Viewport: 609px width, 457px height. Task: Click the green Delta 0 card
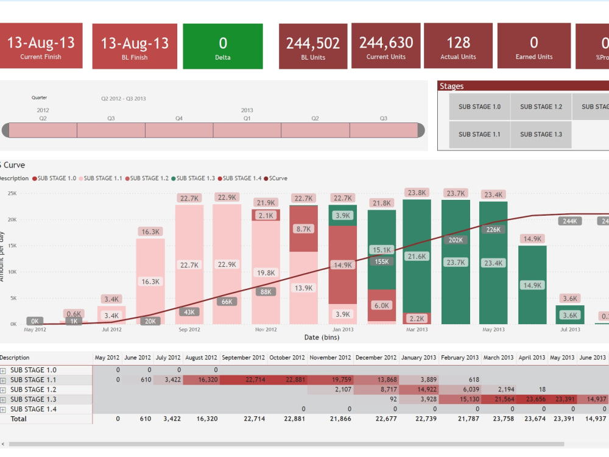coord(223,46)
